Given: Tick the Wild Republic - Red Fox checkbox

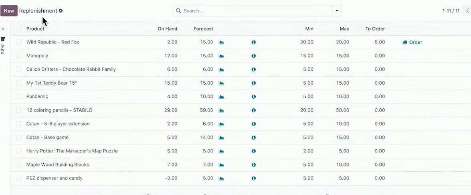Looking at the screenshot, I should (x=18, y=42).
